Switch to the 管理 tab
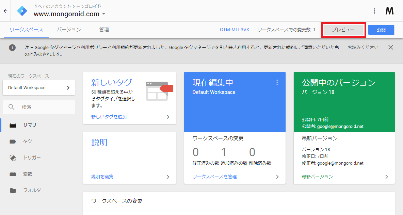Viewport: 403px width, 215px height. 104,30
